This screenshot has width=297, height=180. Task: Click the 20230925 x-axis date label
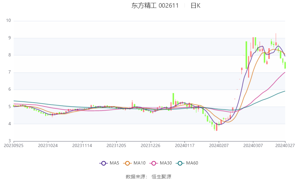coord(14,146)
